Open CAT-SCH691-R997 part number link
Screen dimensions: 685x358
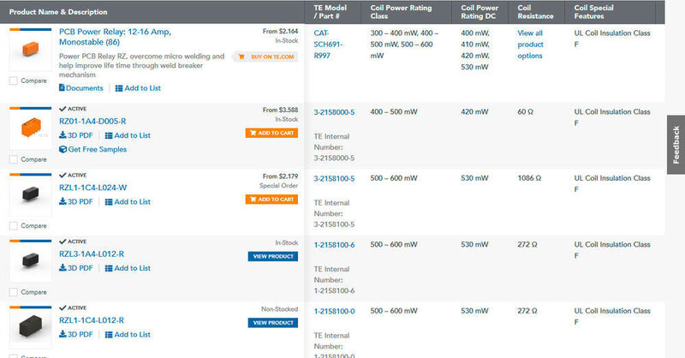click(x=329, y=45)
